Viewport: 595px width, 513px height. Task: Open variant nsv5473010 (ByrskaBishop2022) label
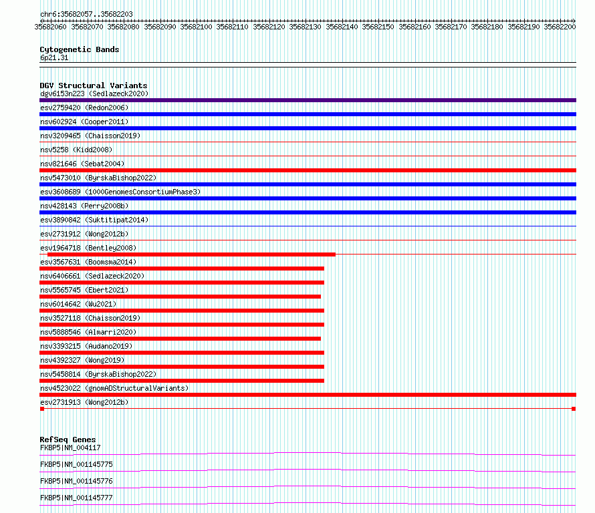pyautogui.click(x=98, y=178)
